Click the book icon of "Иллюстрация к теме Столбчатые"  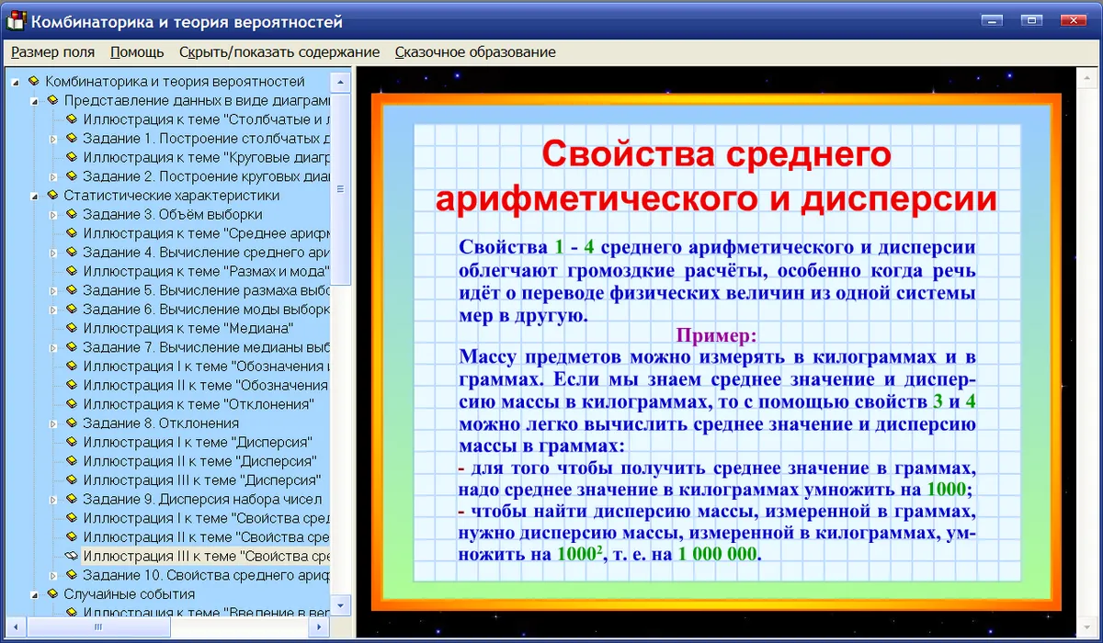(72, 119)
